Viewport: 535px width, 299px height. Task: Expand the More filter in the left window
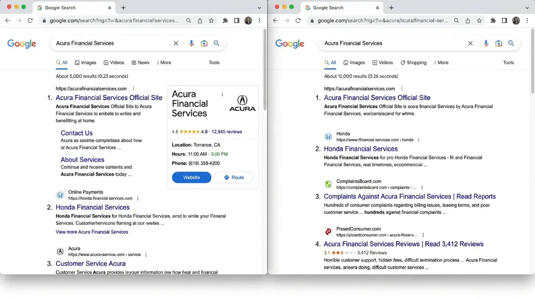point(164,63)
